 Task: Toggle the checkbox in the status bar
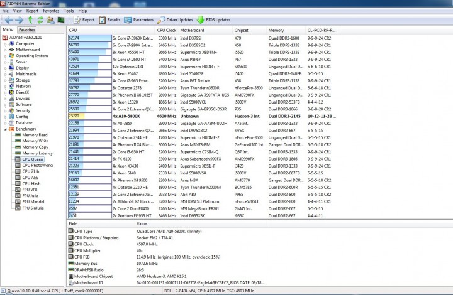(x=3, y=291)
